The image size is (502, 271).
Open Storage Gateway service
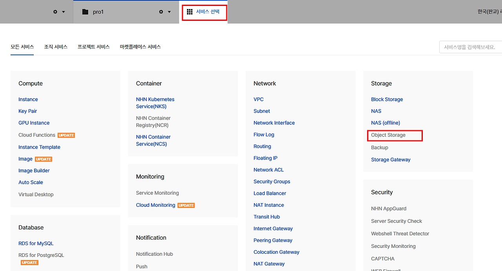[x=391, y=160]
